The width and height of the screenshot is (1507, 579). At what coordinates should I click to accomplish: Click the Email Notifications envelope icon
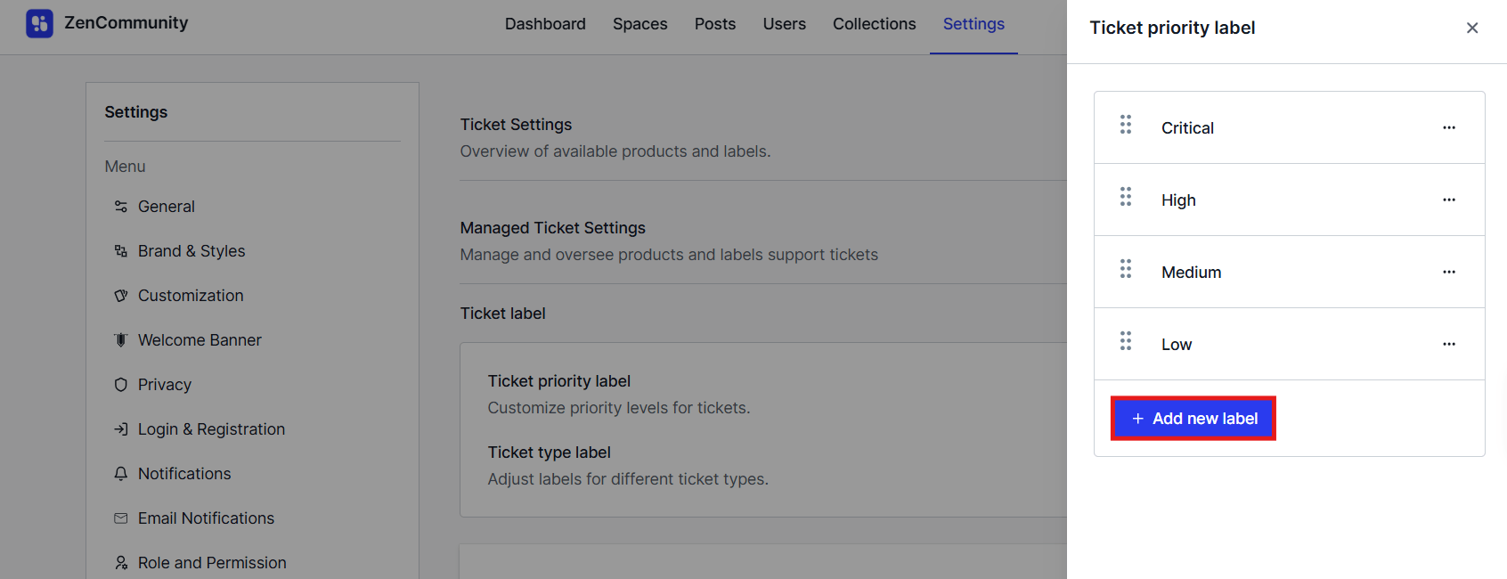point(121,518)
